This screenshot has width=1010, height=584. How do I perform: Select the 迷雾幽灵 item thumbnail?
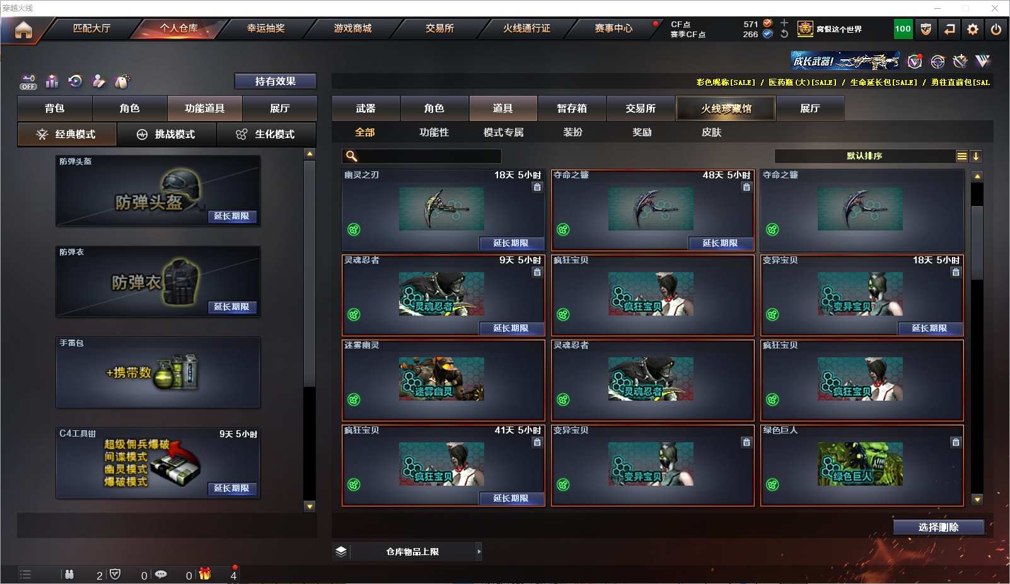tap(441, 379)
